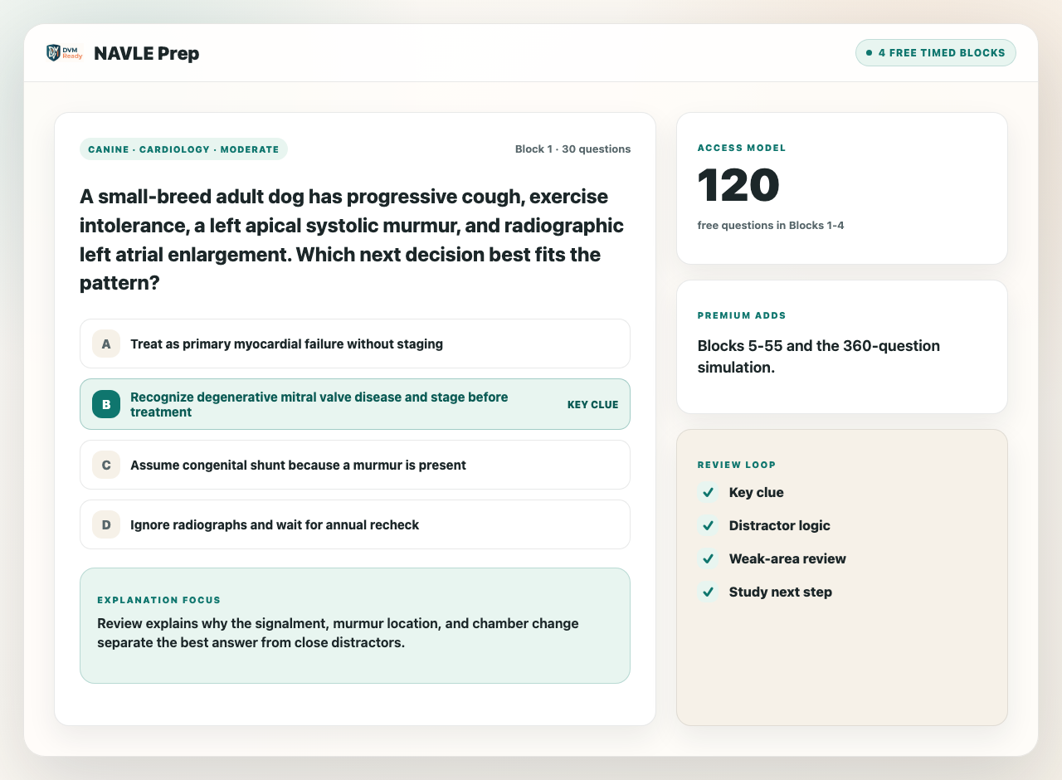This screenshot has width=1062, height=780.
Task: Click the green dot in the timed blocks badge
Action: click(x=869, y=52)
